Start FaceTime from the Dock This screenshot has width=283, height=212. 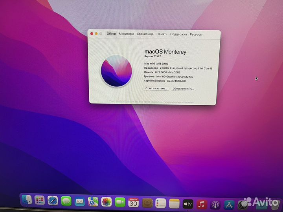[120, 202]
